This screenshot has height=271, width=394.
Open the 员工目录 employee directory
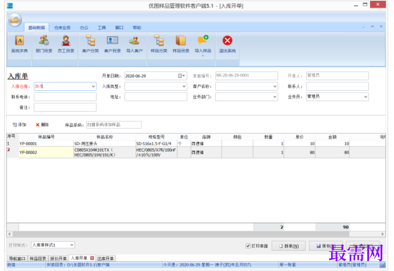(66, 44)
